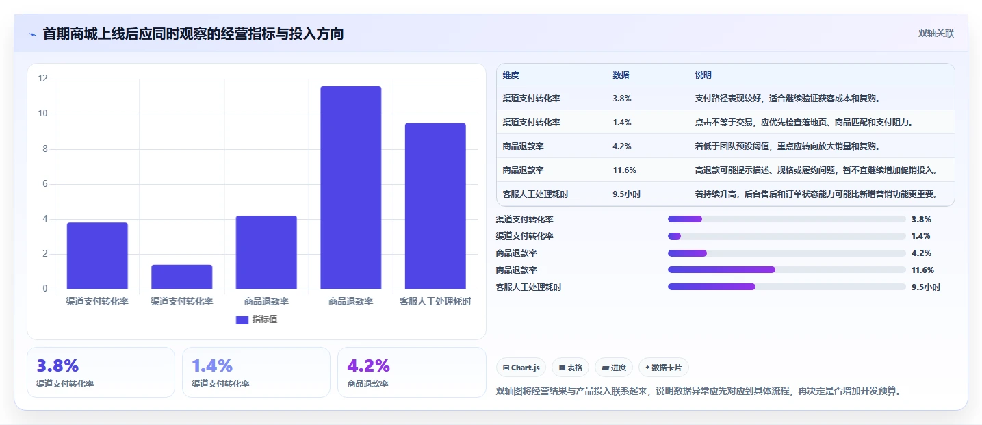Click the progress bar showing 11.6%
The image size is (982, 425).
coord(787,270)
